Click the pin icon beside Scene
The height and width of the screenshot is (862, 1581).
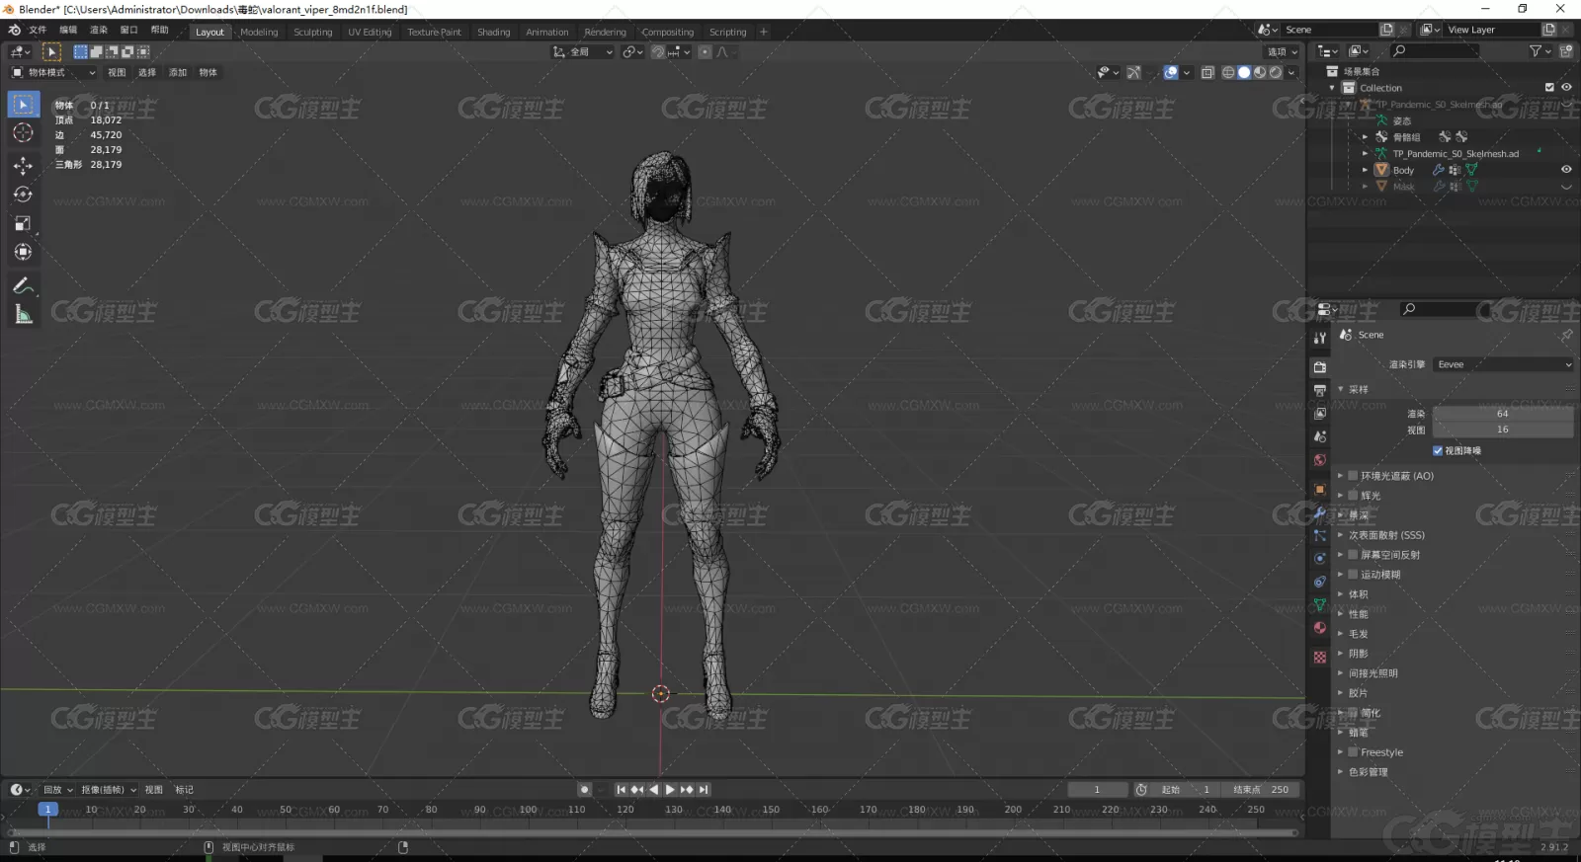1566,335
